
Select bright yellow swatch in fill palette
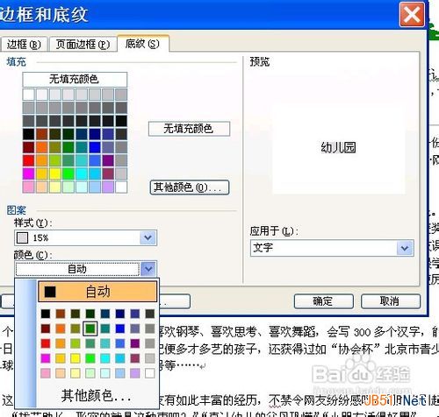[55, 173]
